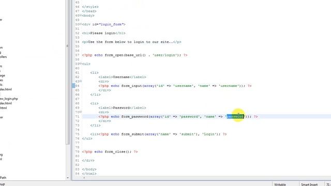Place cursor on the form_open line 57
The image size is (331, 186).
point(134,55)
